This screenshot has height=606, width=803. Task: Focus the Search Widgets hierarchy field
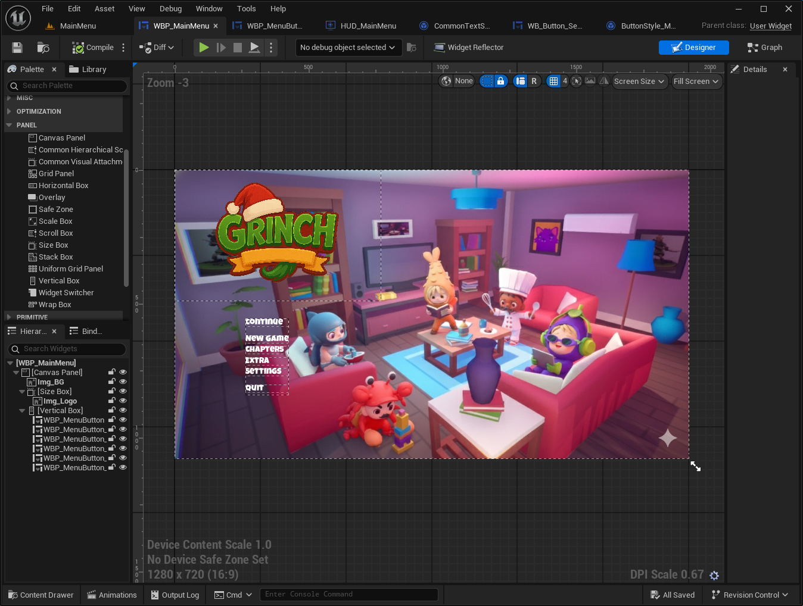[x=67, y=349]
